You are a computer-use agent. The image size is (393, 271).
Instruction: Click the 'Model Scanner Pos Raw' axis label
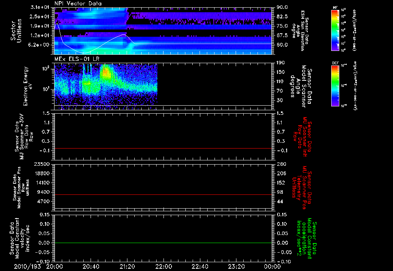click(x=21, y=187)
